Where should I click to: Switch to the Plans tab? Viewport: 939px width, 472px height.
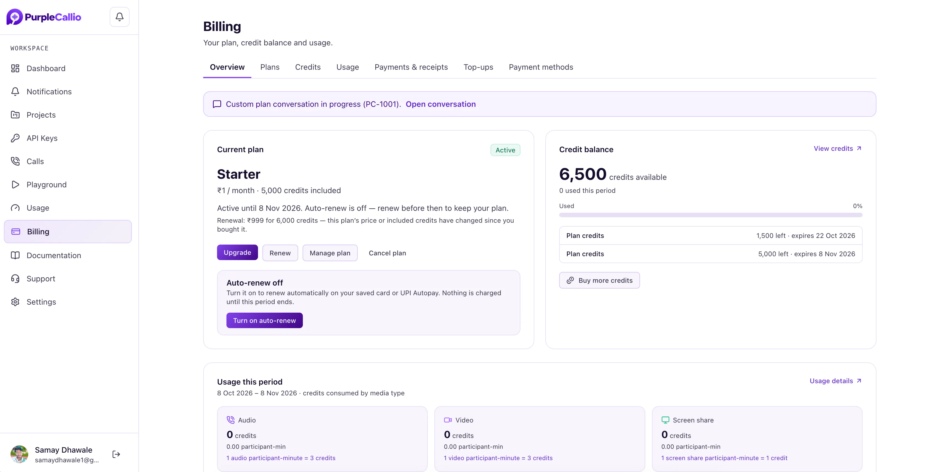[x=270, y=67]
